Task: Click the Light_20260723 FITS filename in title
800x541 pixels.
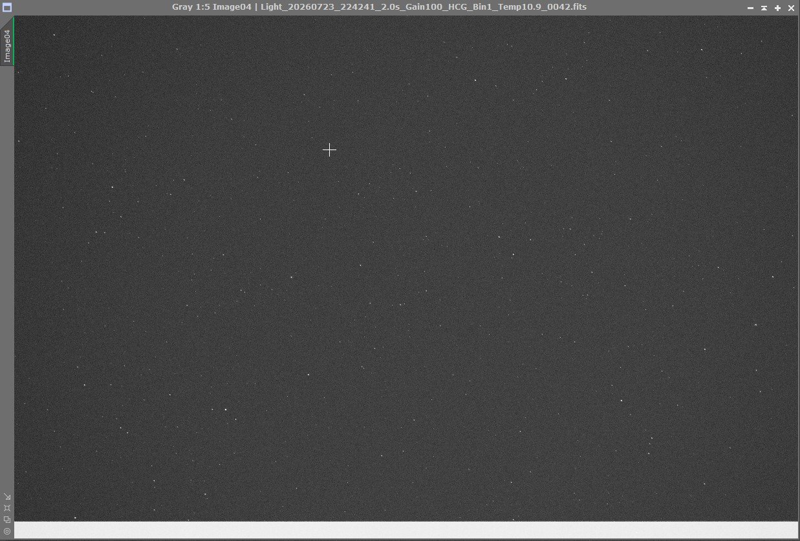Action: 424,7
